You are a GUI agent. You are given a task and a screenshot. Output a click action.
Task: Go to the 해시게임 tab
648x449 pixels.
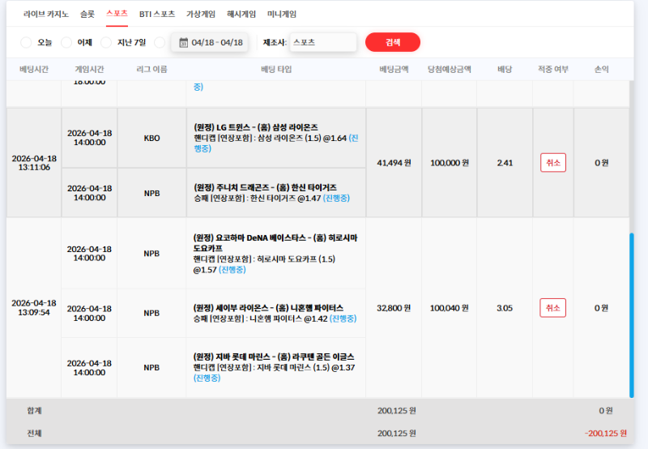241,14
